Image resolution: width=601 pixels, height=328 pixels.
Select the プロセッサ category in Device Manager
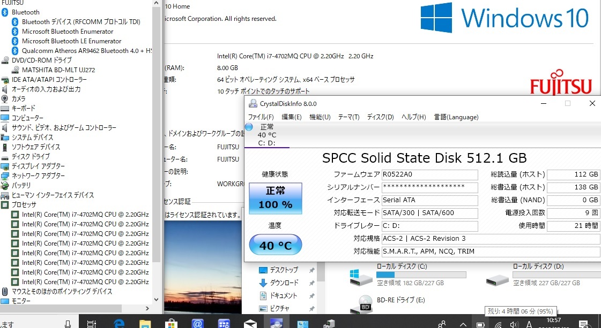coord(24,204)
